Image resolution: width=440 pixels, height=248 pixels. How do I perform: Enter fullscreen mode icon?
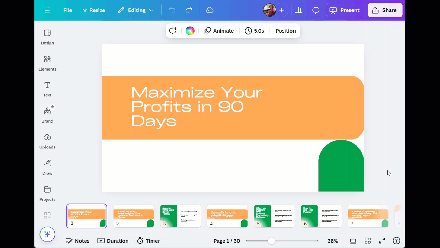point(382,241)
